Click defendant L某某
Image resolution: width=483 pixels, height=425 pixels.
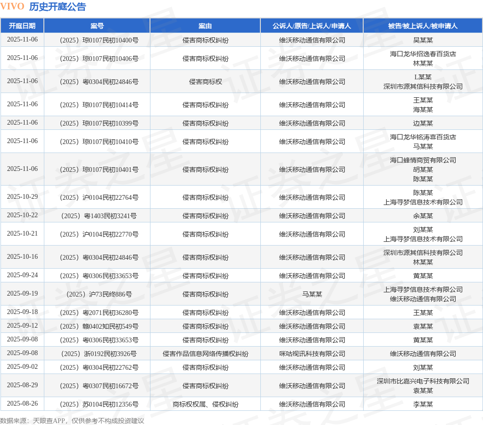coord(423,77)
